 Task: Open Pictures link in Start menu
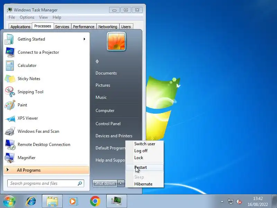click(x=103, y=85)
